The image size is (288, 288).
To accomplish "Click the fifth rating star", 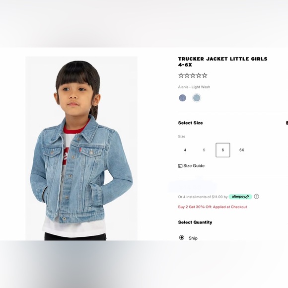I will (205, 75).
